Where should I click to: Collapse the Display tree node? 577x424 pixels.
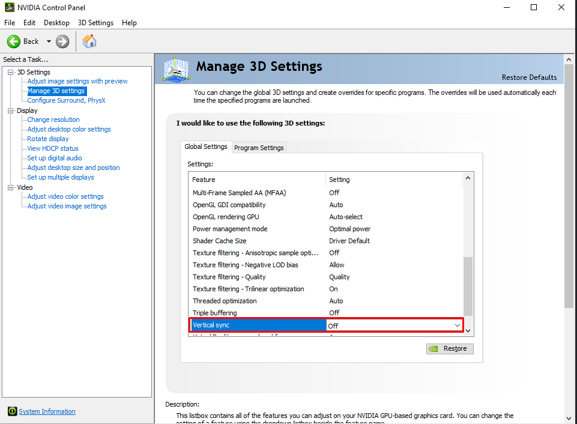[11, 111]
